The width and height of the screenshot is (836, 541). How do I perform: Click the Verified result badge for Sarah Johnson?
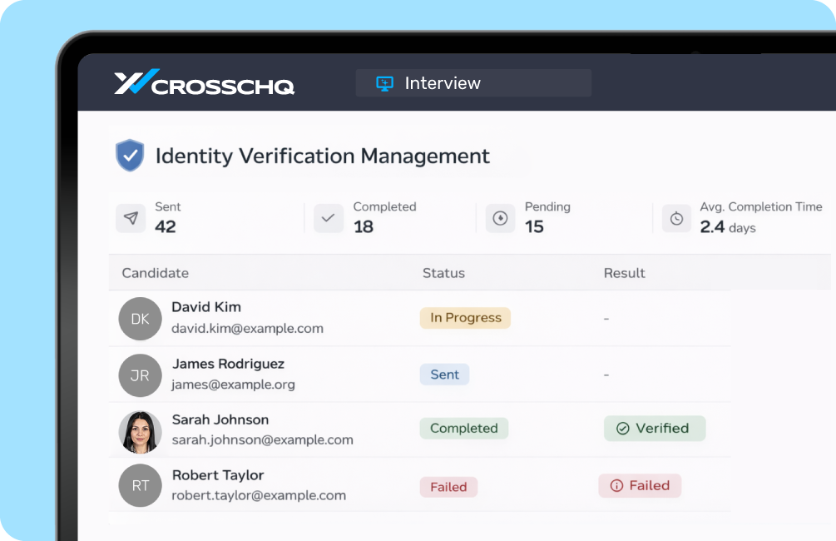[x=655, y=428]
